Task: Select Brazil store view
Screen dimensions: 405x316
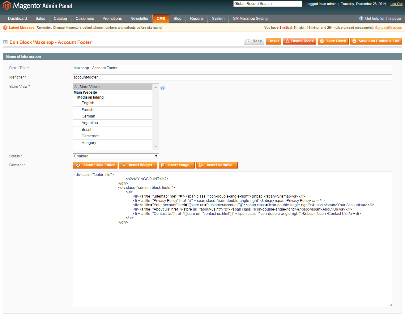Action: tap(113, 130)
